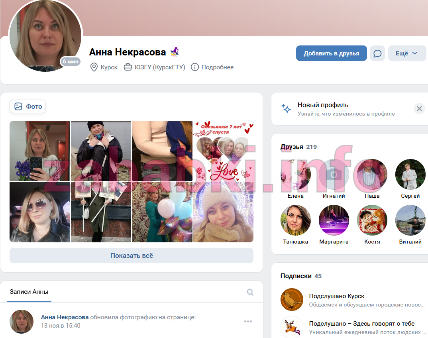Open the Подробнее profile details link
The image size is (428, 338).
(218, 67)
